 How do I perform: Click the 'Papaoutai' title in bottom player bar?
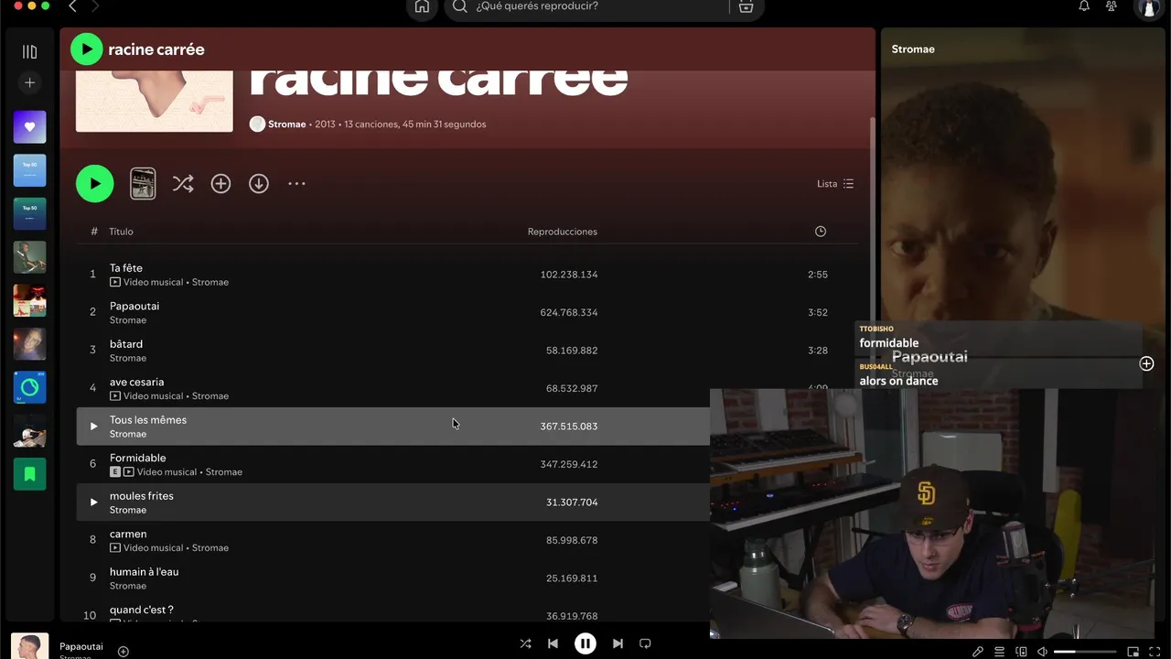point(81,647)
